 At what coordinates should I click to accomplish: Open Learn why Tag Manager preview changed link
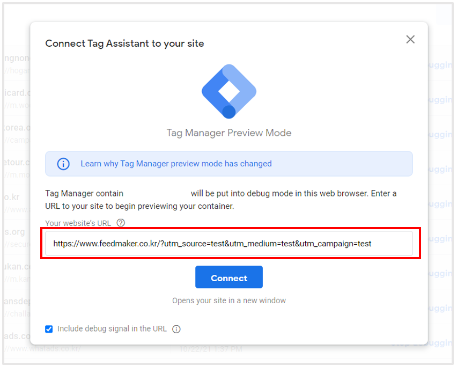(176, 164)
